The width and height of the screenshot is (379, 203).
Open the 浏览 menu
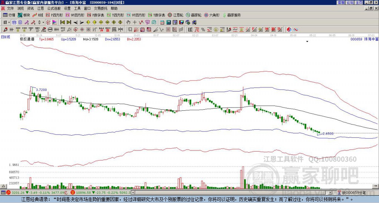tap(21, 9)
